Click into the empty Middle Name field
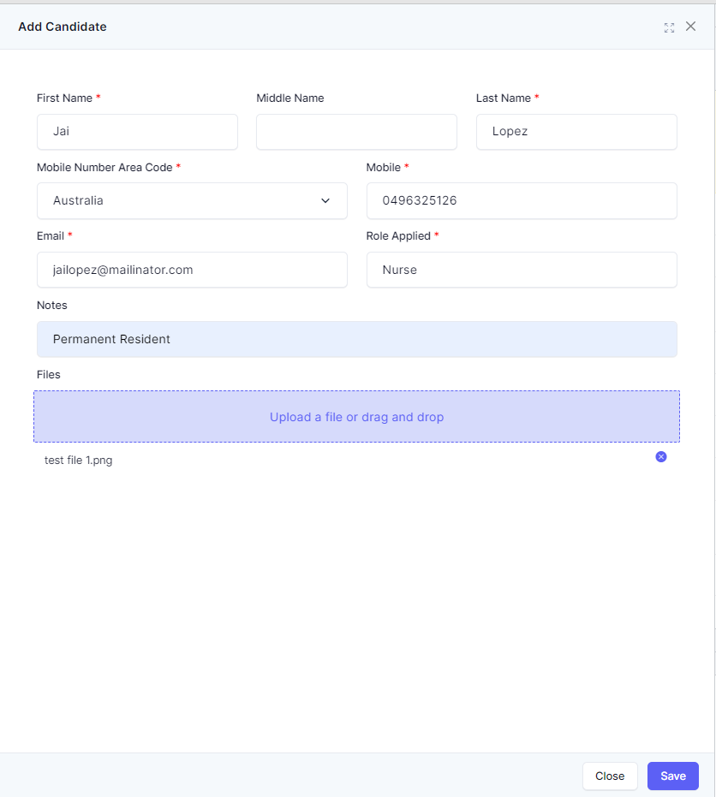716x797 pixels. [x=356, y=132]
